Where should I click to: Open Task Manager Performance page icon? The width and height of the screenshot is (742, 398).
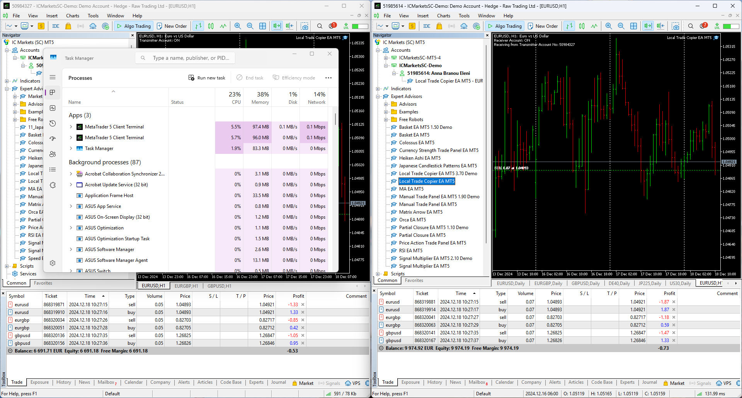pyautogui.click(x=53, y=108)
